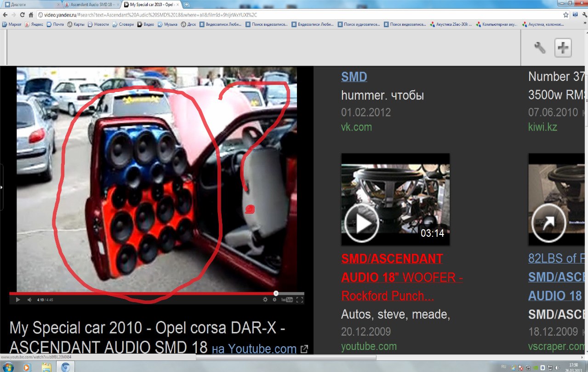588x372 pixels.
Task: Click the large plus button on page
Action: [563, 48]
